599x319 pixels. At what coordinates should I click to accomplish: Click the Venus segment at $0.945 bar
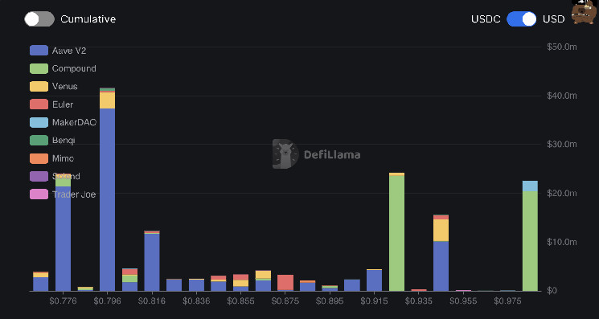[x=441, y=230]
